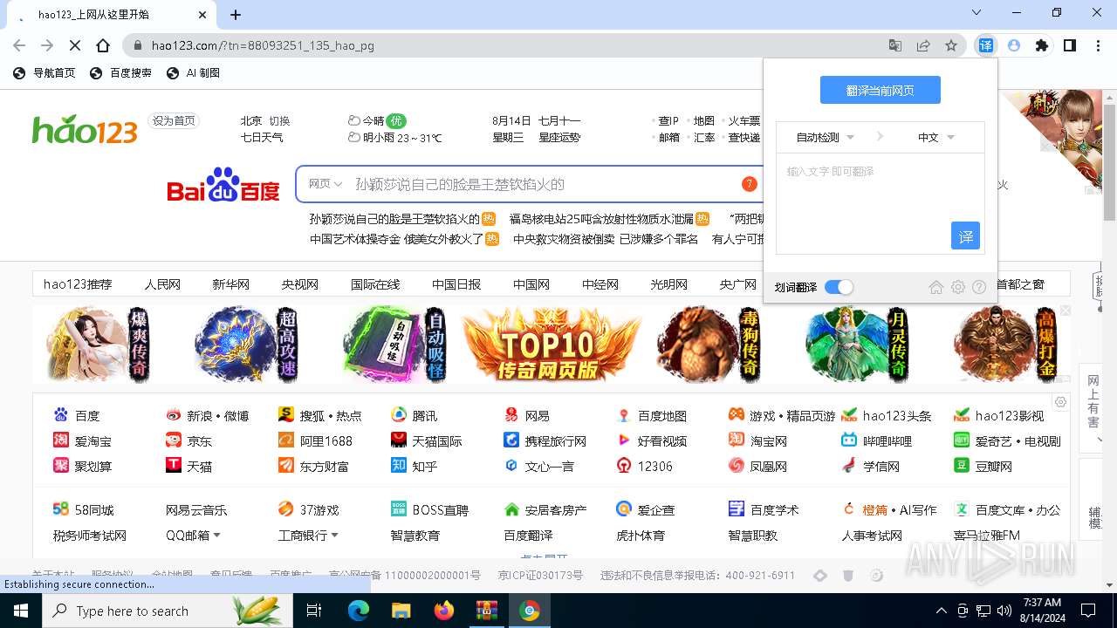
Task: Open the 导航首页 bookmark
Action: pos(45,73)
